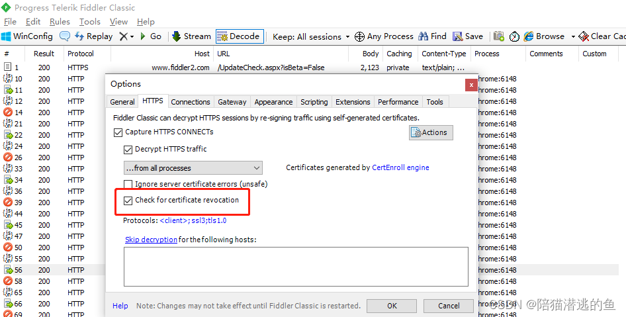Open the View menu
Viewport: 626px width, 317px height.
tap(118, 22)
